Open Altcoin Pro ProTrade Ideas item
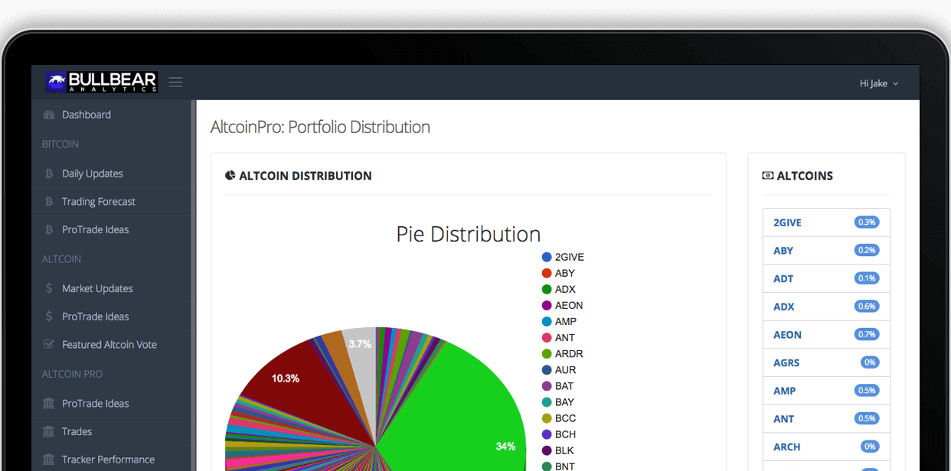Screen dimensions: 951x471 pos(95,404)
